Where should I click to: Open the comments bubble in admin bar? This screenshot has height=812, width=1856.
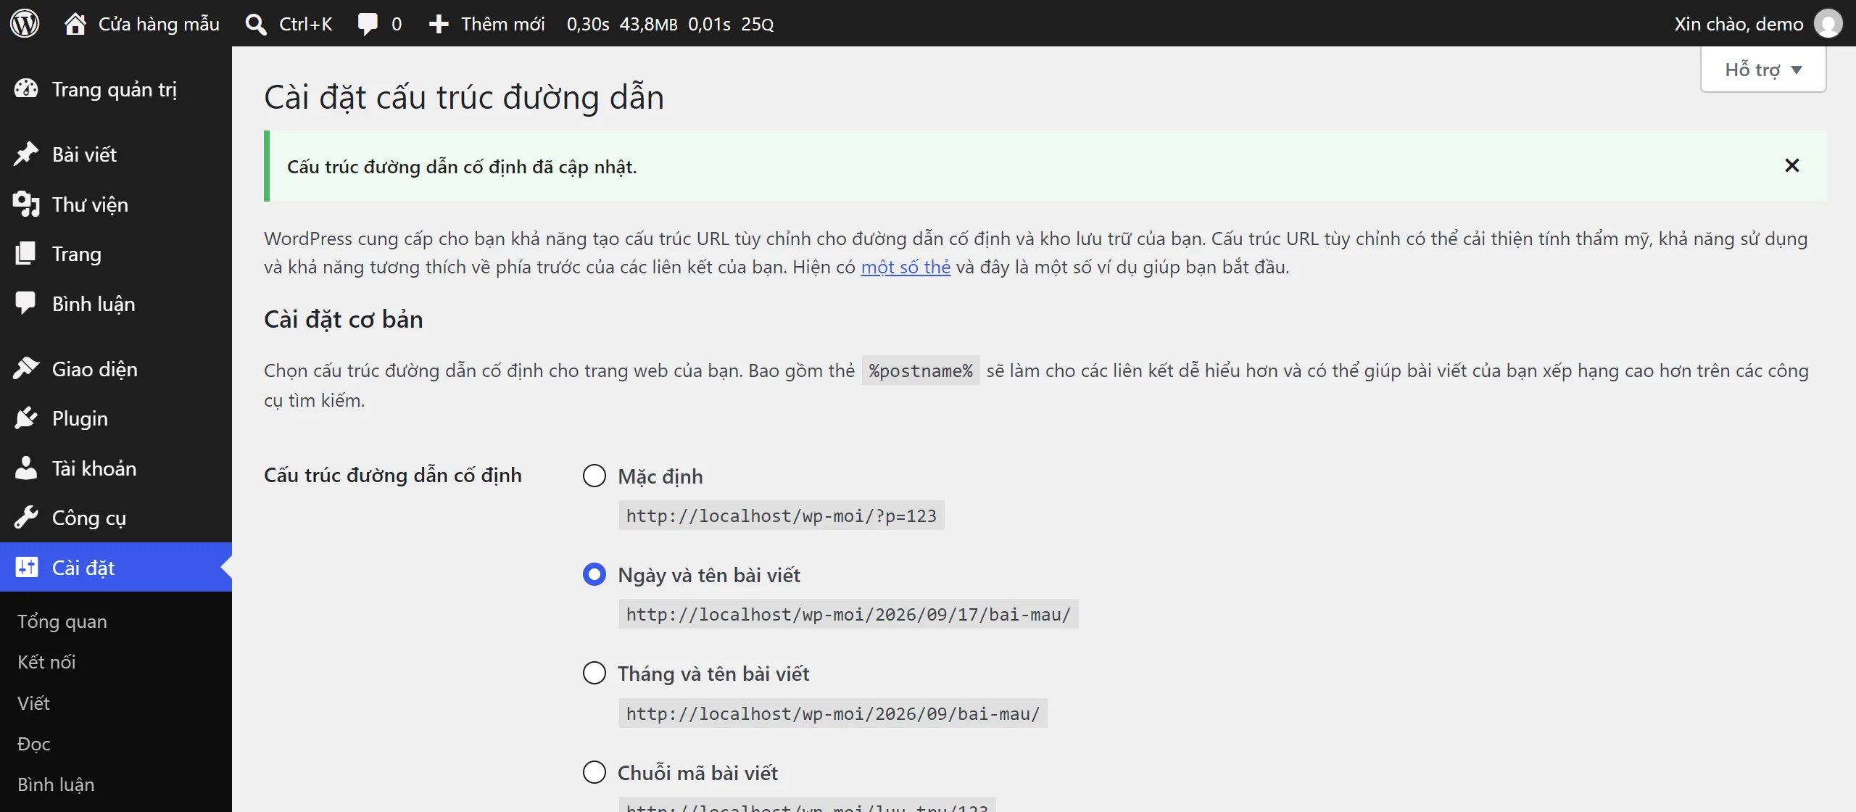pyautogui.click(x=368, y=24)
